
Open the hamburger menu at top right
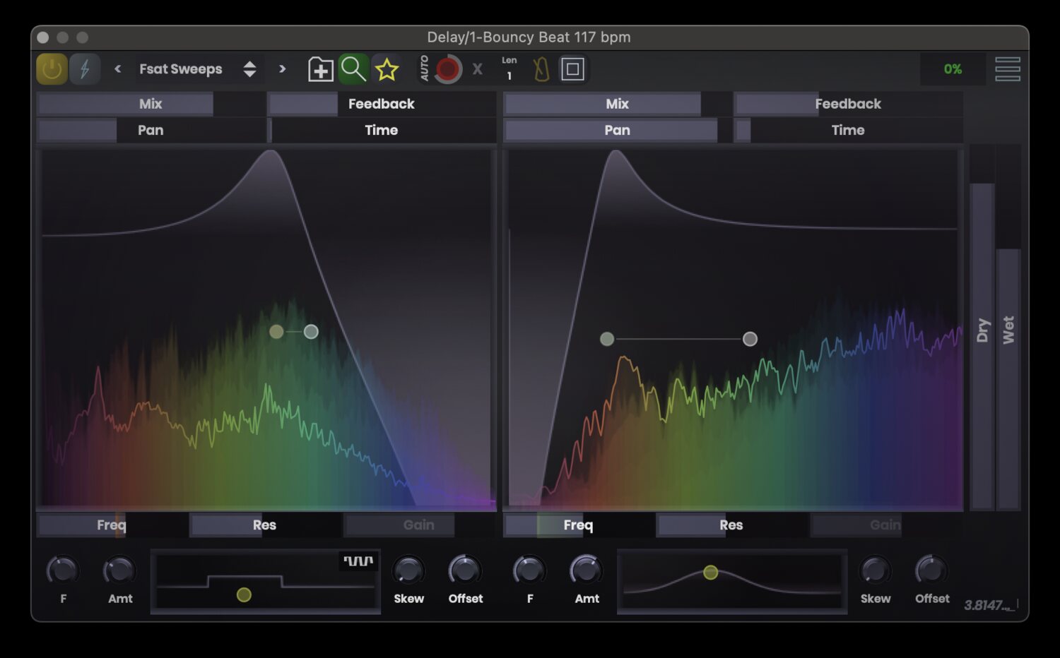[1007, 69]
